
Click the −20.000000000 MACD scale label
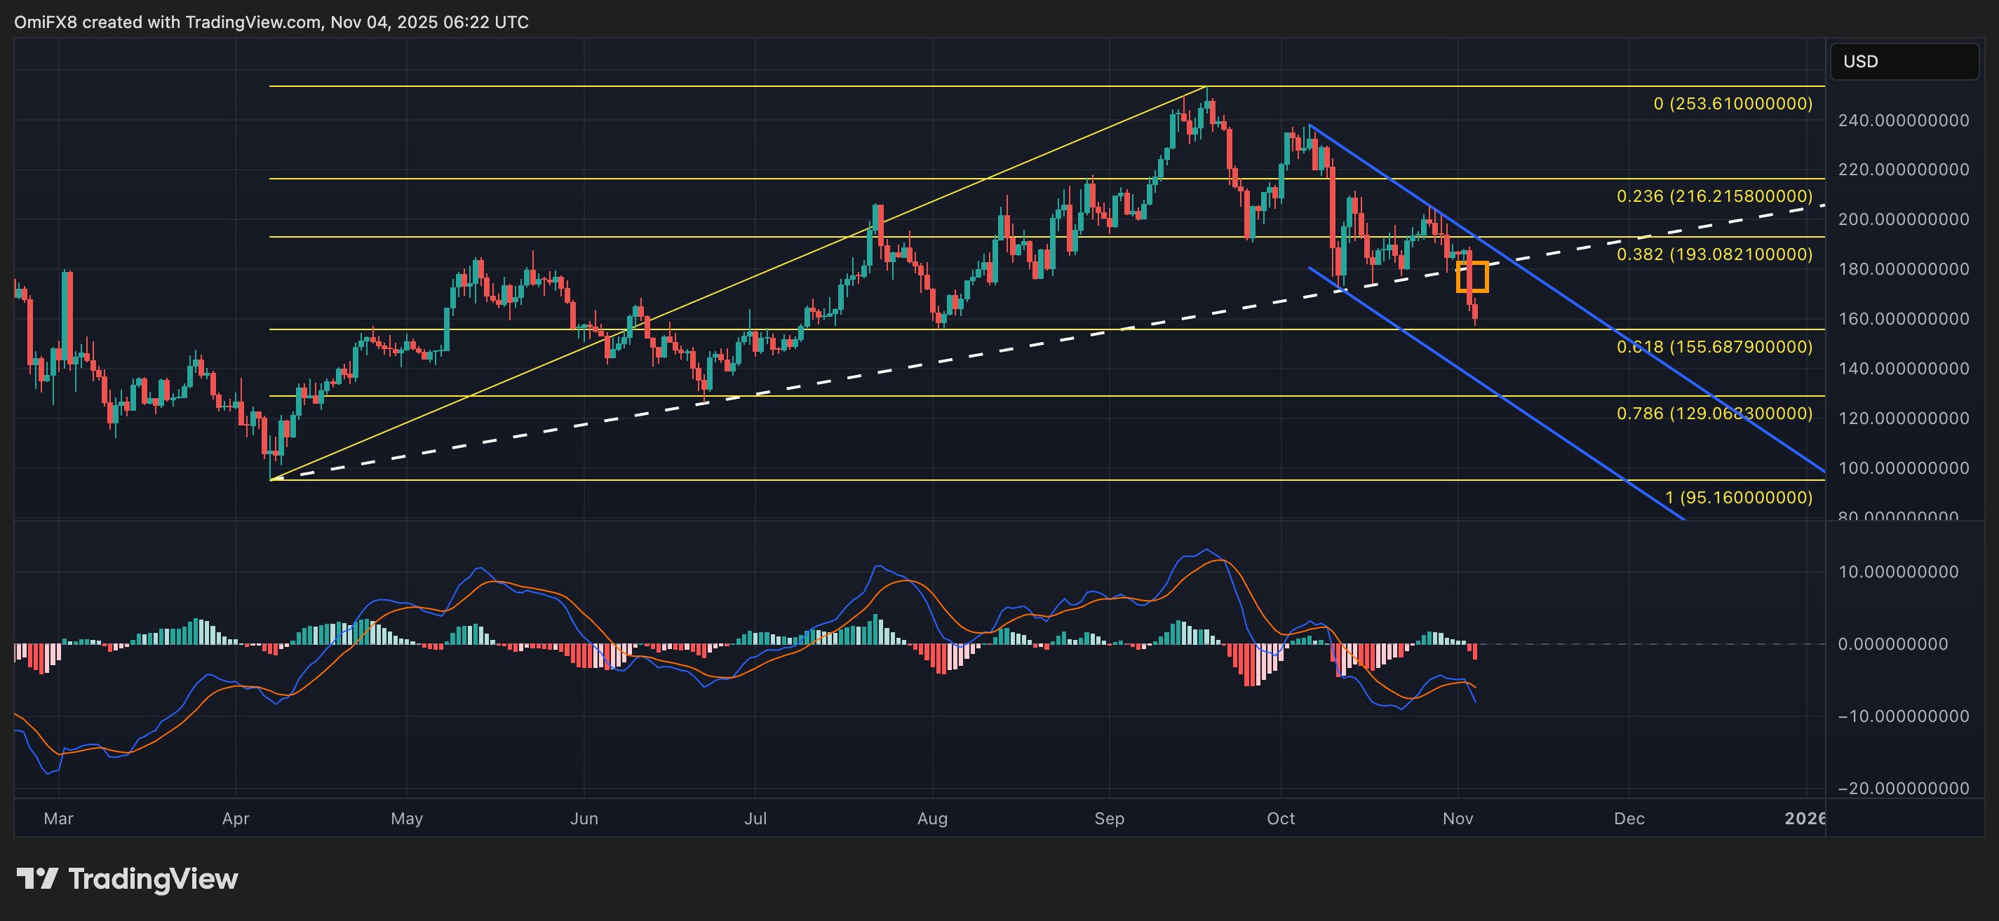(x=1903, y=789)
